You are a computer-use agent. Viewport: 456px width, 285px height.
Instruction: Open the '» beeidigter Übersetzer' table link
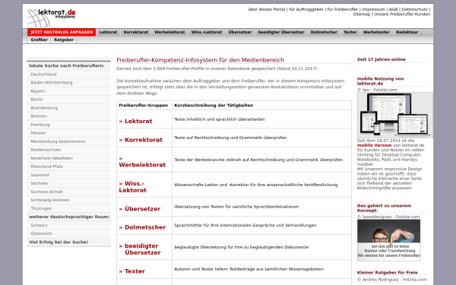click(140, 249)
